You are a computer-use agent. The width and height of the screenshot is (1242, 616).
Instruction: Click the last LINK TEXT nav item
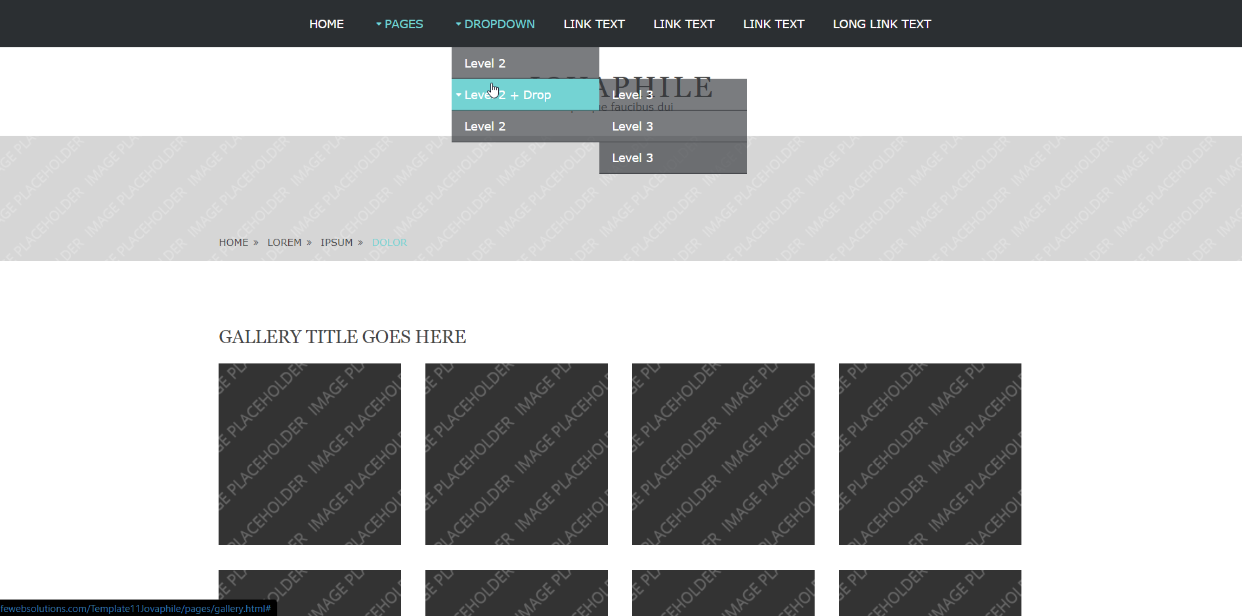click(773, 24)
